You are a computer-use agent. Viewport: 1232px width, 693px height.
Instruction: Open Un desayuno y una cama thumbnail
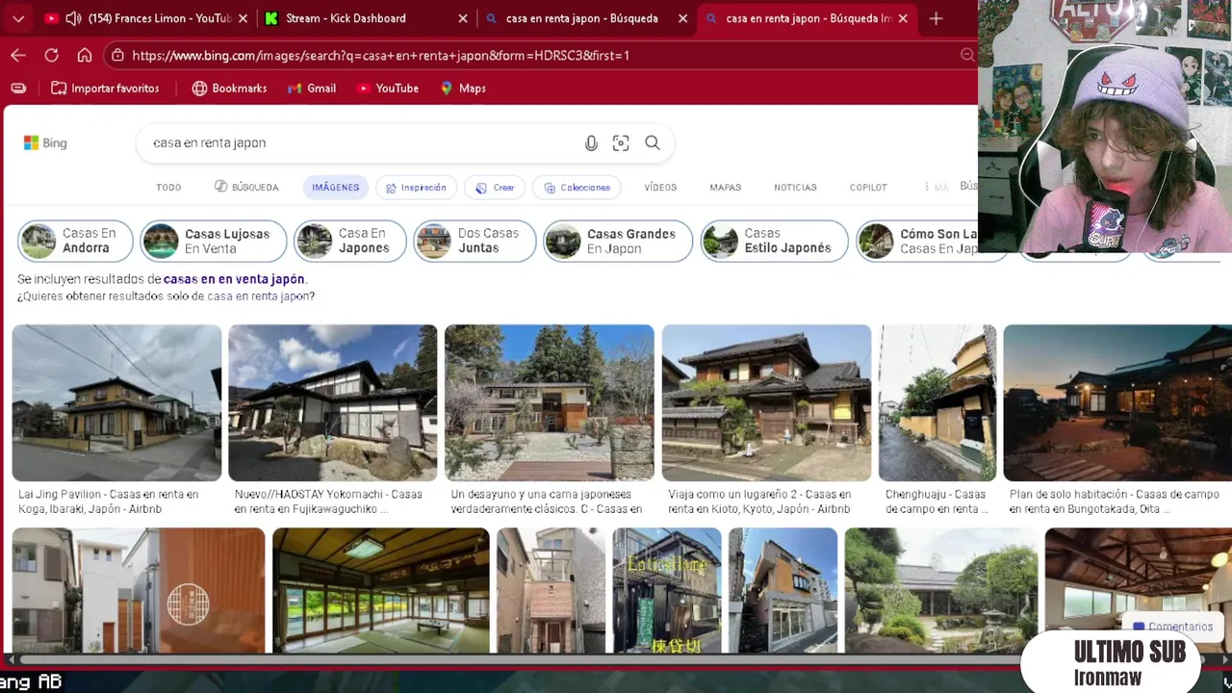coord(550,402)
